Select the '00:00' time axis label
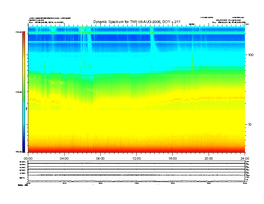Screen dimensions: 264x204 [28, 159]
